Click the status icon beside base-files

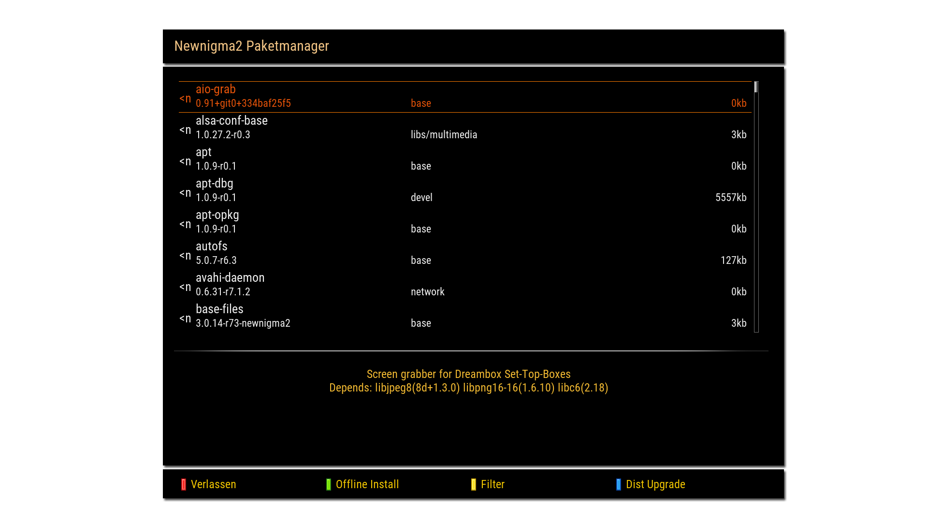(x=185, y=319)
